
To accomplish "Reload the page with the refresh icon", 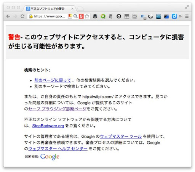I will click(x=22, y=16).
